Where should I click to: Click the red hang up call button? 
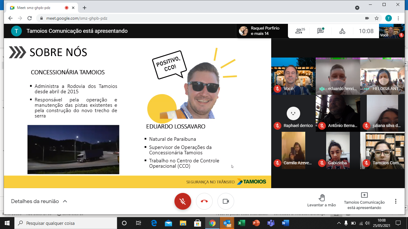[x=204, y=201]
